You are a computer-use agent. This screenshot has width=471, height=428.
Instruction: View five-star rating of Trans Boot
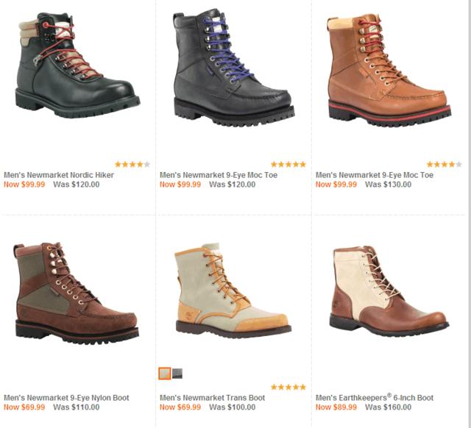click(288, 387)
